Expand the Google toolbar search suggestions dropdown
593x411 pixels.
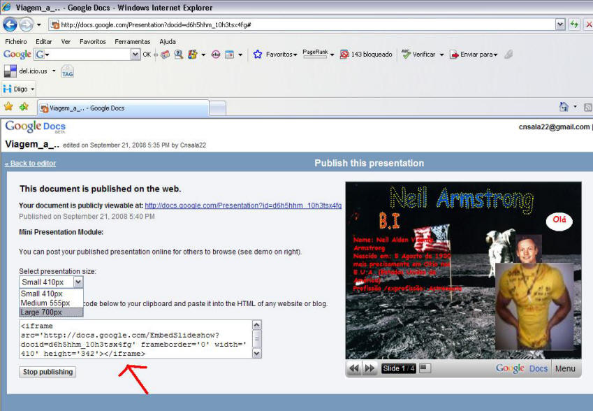[136, 55]
